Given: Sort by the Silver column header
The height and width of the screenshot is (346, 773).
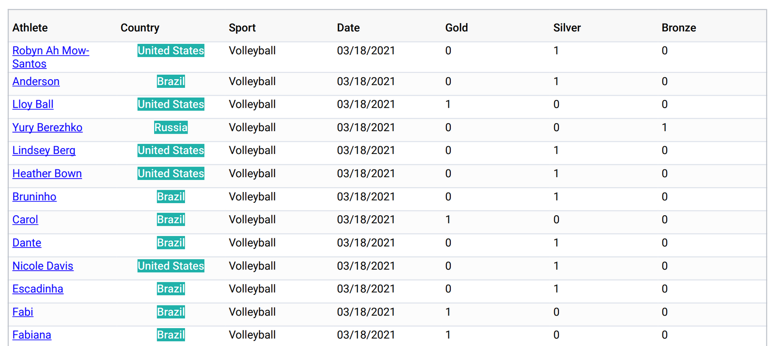Looking at the screenshot, I should 567,28.
